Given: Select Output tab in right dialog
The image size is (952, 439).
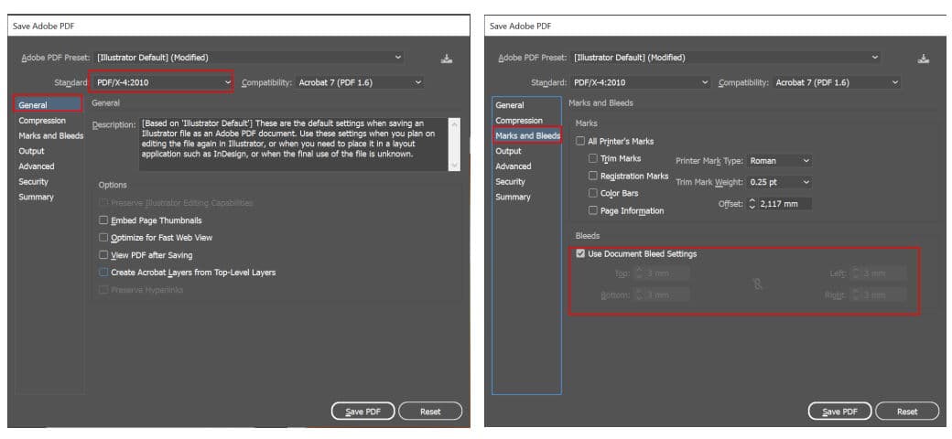Looking at the screenshot, I should pyautogui.click(x=508, y=151).
